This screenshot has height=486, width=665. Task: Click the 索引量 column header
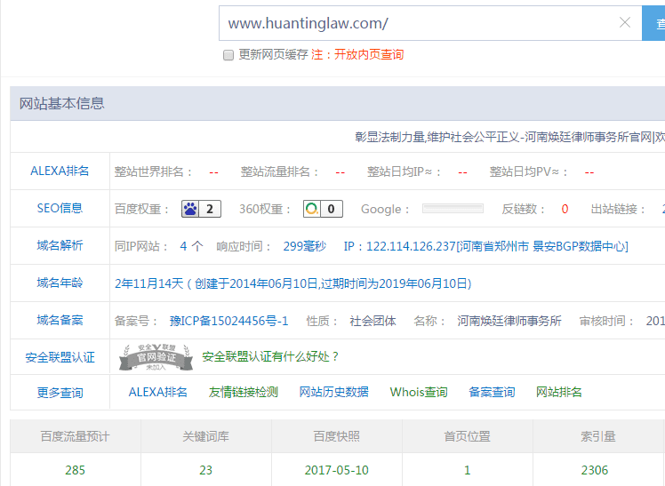click(598, 436)
